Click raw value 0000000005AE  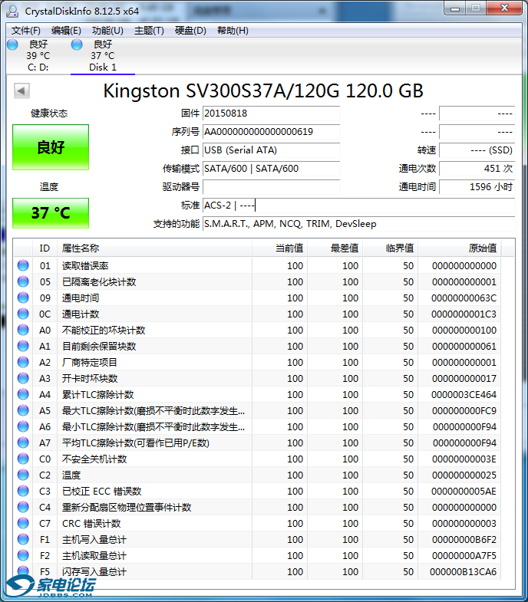pos(464,492)
